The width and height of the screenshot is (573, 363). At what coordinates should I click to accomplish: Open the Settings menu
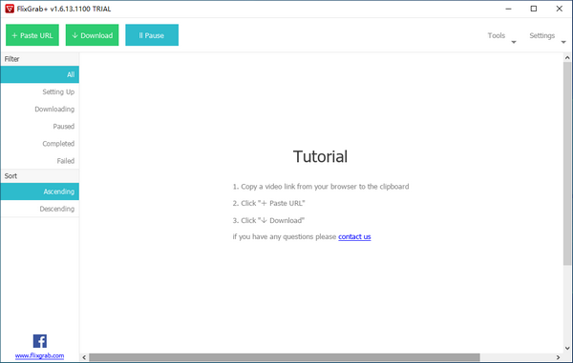(542, 35)
